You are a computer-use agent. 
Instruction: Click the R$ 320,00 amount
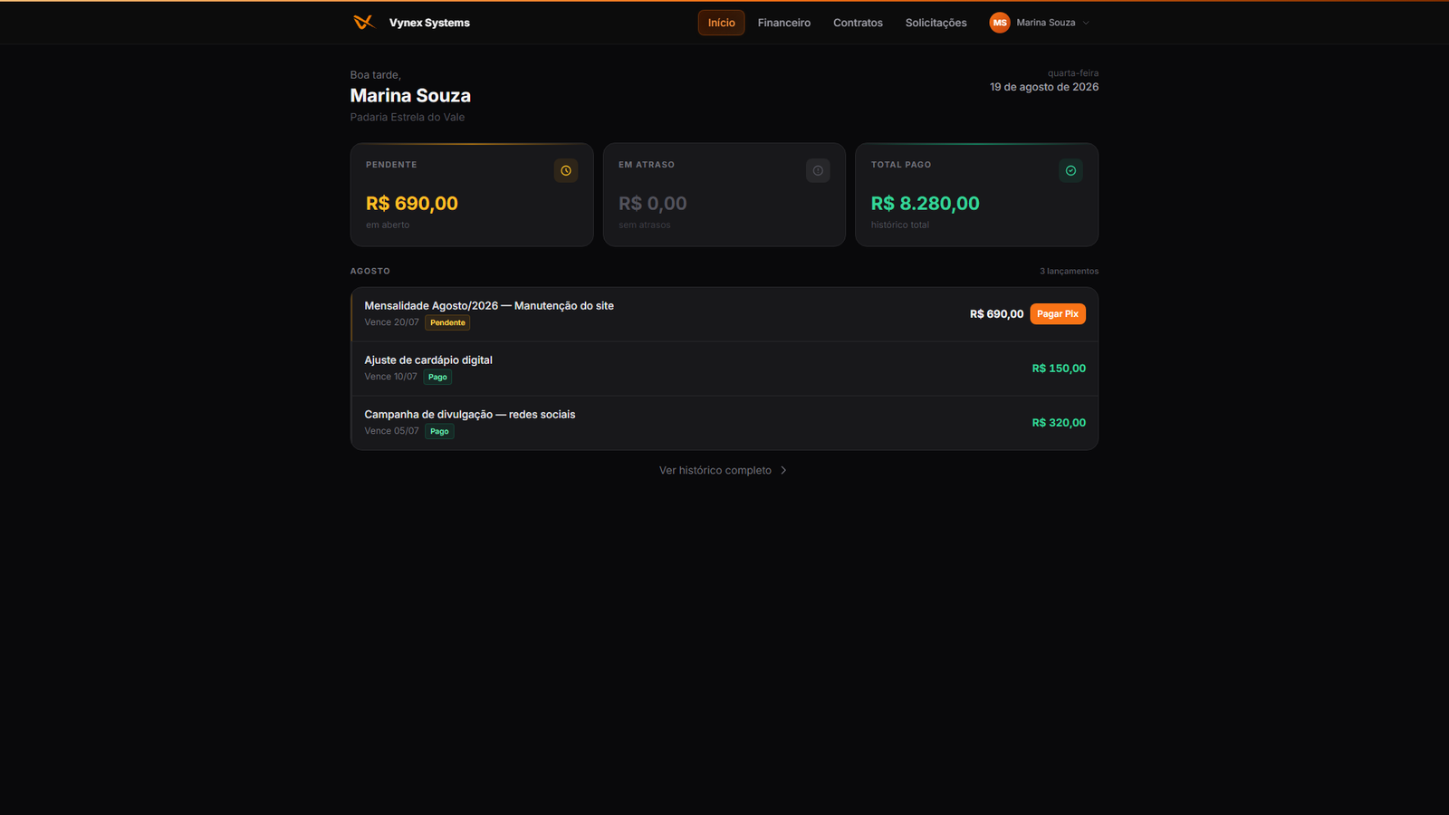pos(1059,423)
